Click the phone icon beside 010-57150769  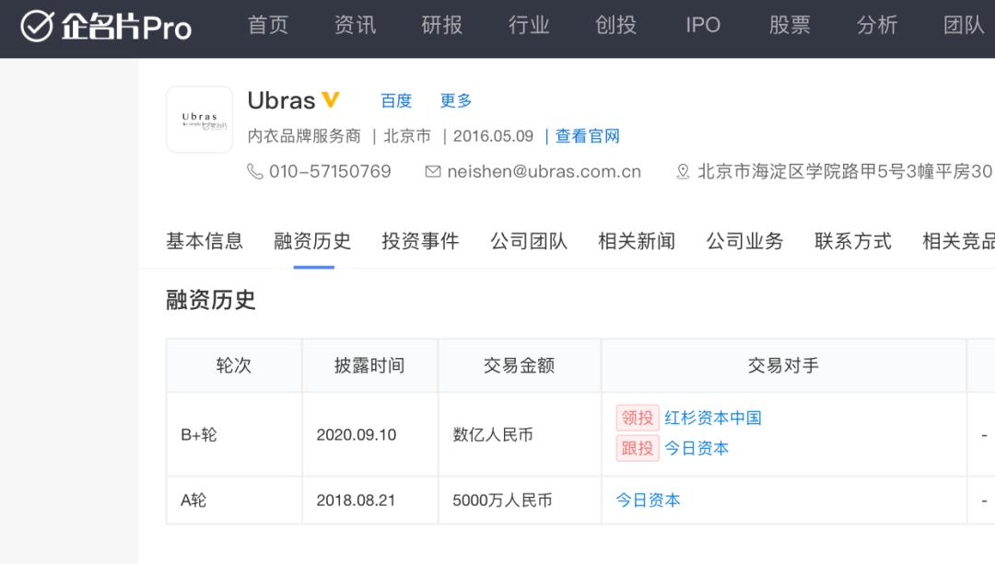point(255,172)
